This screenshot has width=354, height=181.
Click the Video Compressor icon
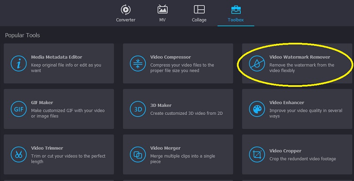pyautogui.click(x=138, y=64)
